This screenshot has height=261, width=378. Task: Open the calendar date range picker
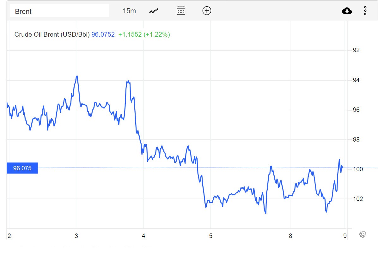tap(181, 11)
